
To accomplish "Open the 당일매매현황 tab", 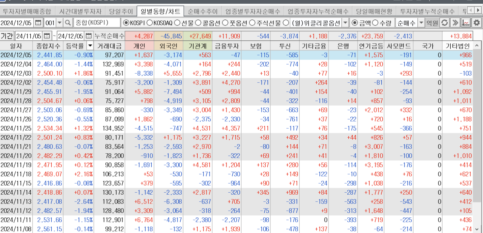I will click(373, 11).
